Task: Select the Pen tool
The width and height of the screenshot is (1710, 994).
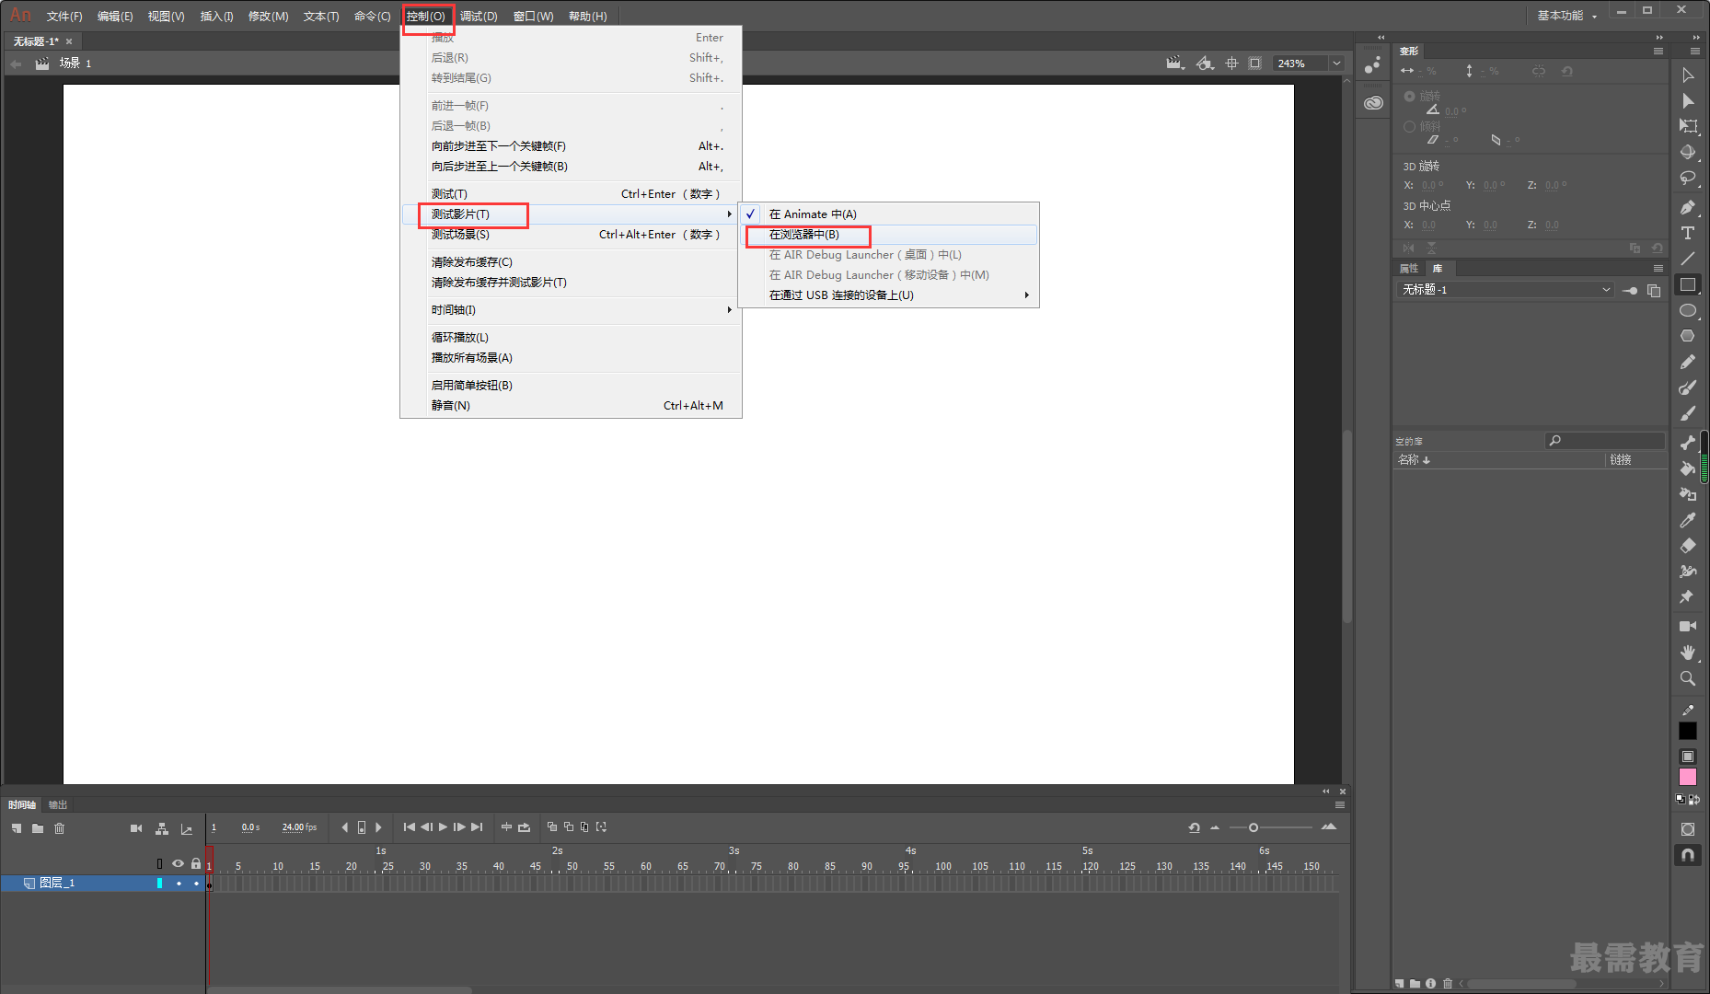Action: (x=1688, y=207)
